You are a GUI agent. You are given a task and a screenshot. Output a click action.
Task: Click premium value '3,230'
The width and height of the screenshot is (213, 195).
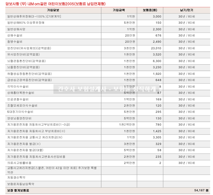(157, 67)
